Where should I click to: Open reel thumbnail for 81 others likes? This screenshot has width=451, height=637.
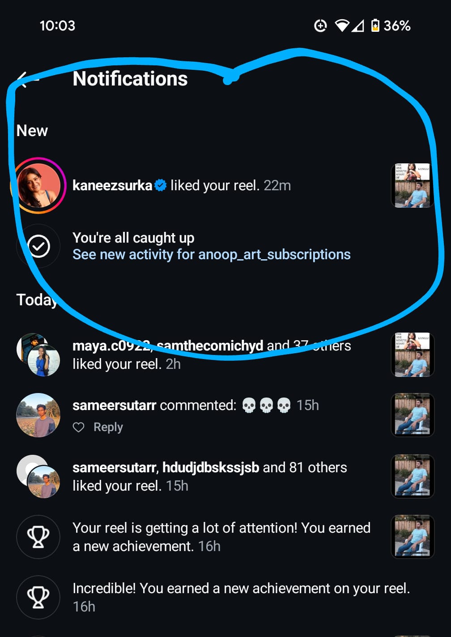tap(412, 476)
